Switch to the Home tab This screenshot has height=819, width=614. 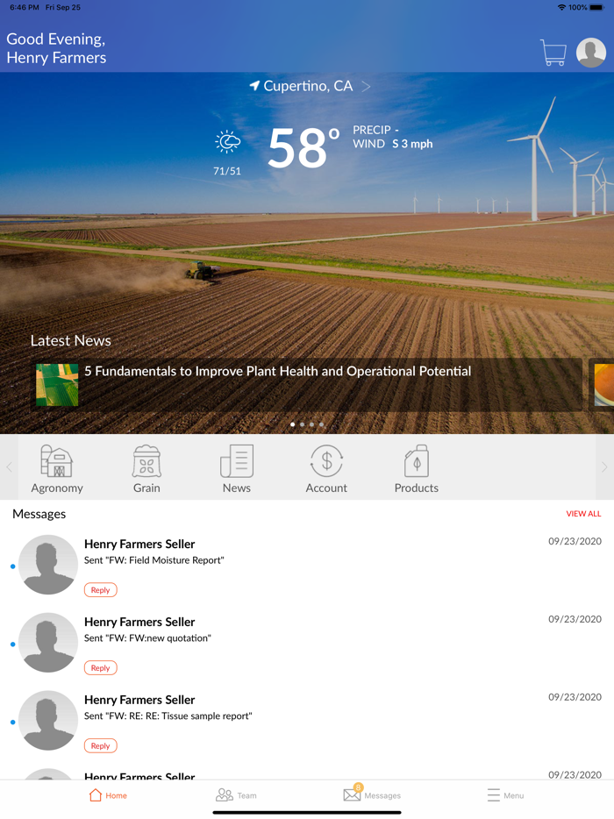[x=108, y=795]
